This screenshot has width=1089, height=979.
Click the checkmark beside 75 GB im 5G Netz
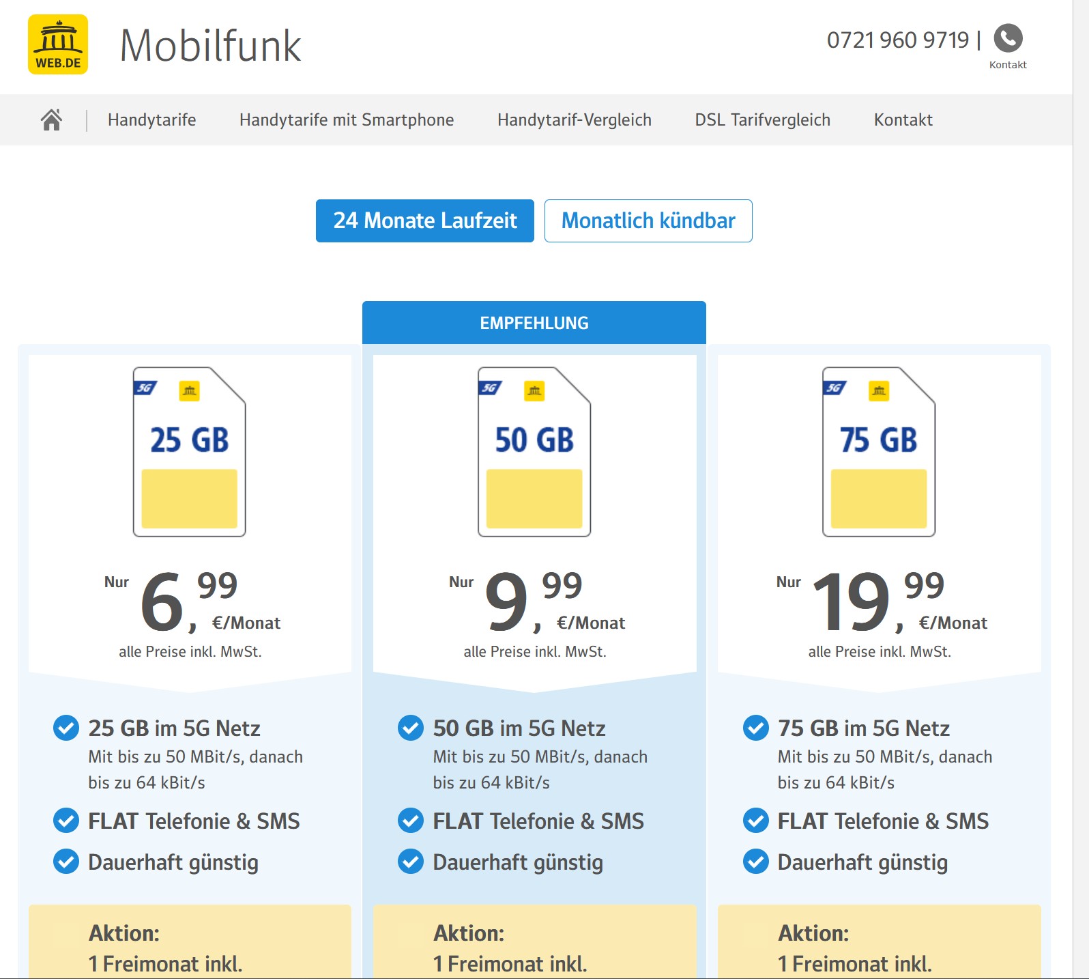[755, 728]
